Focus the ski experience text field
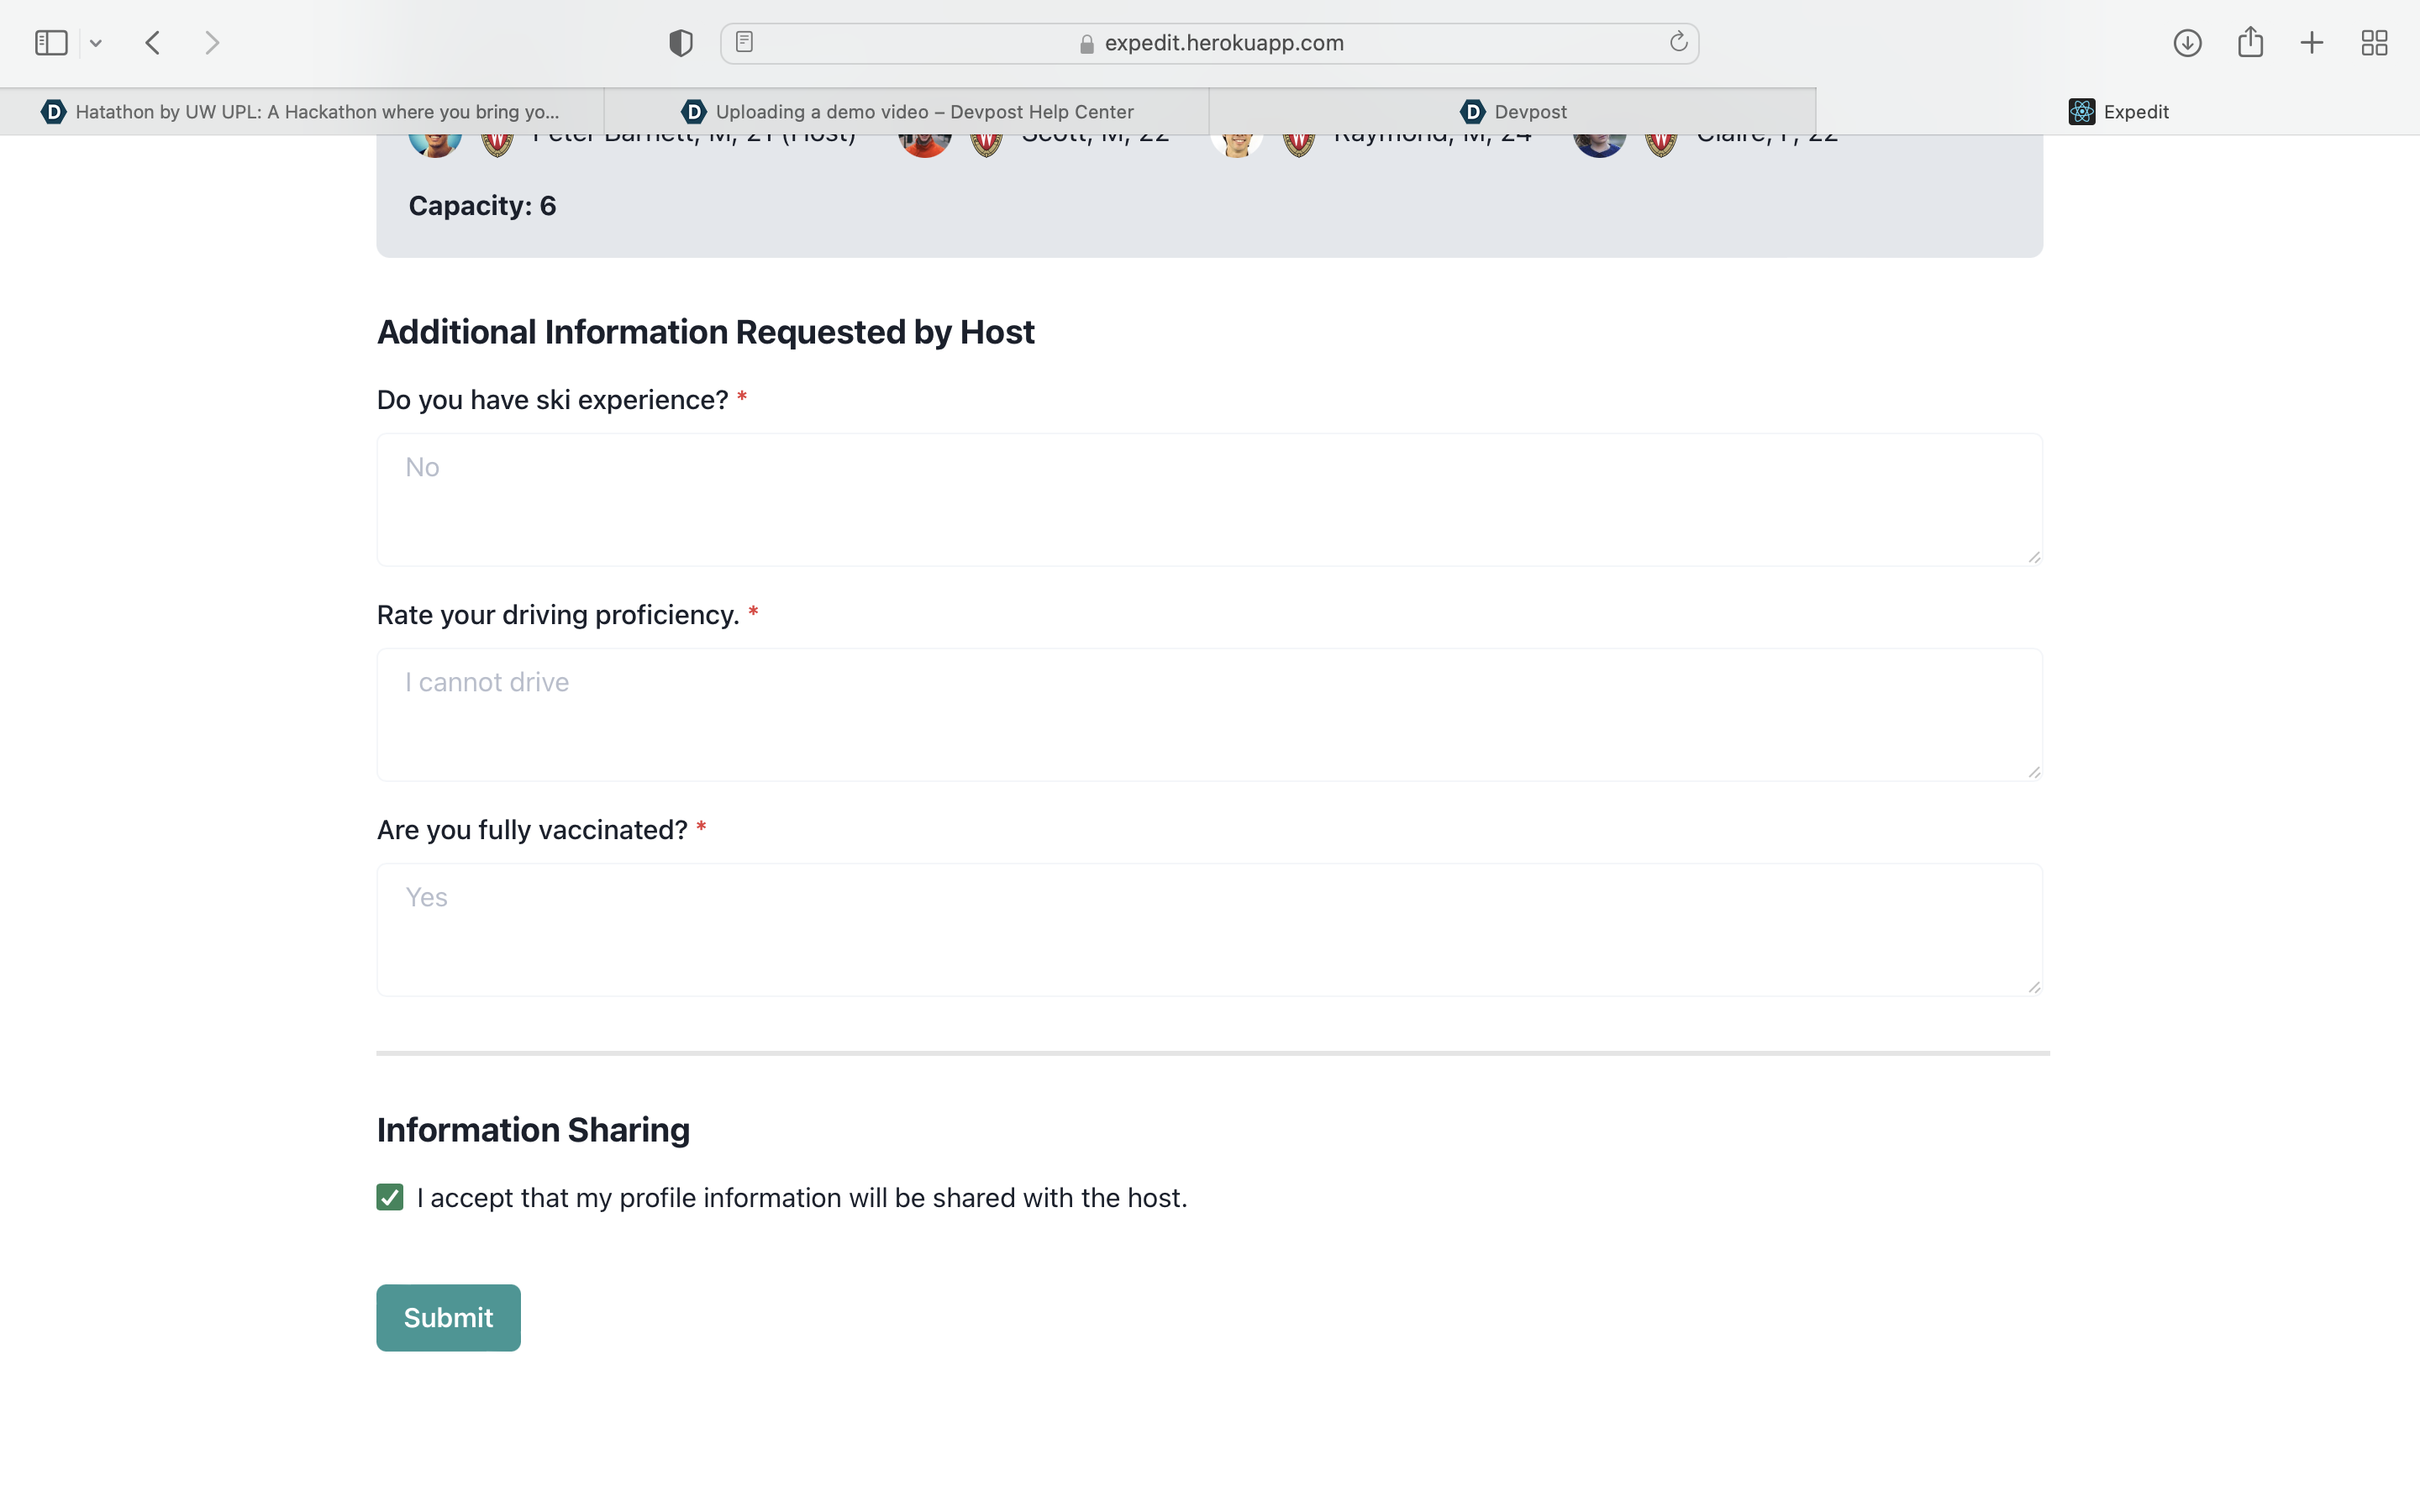Viewport: 2420px width, 1512px height. 1209,500
